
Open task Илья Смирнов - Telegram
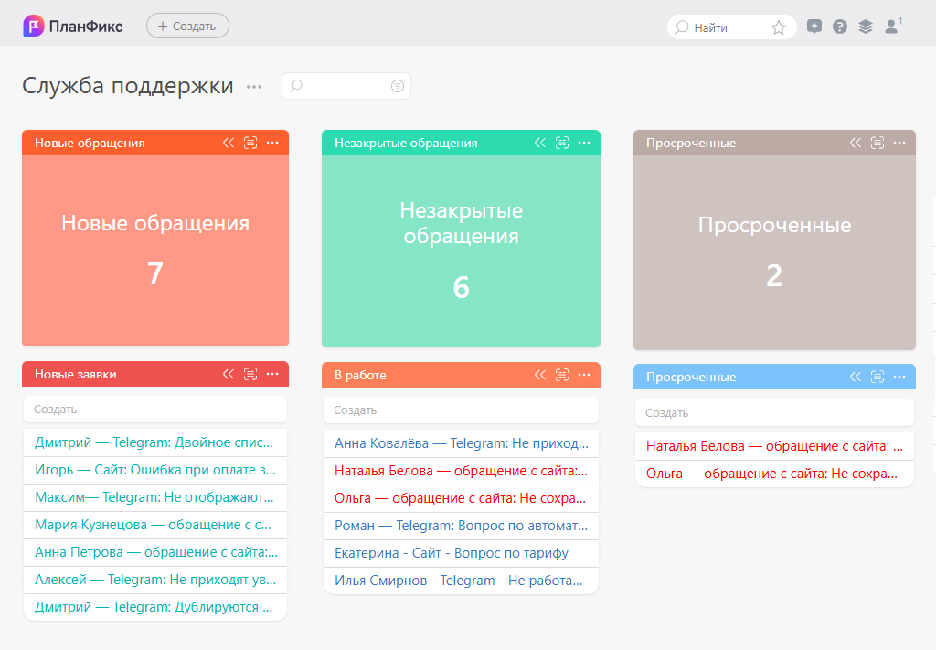(x=461, y=581)
